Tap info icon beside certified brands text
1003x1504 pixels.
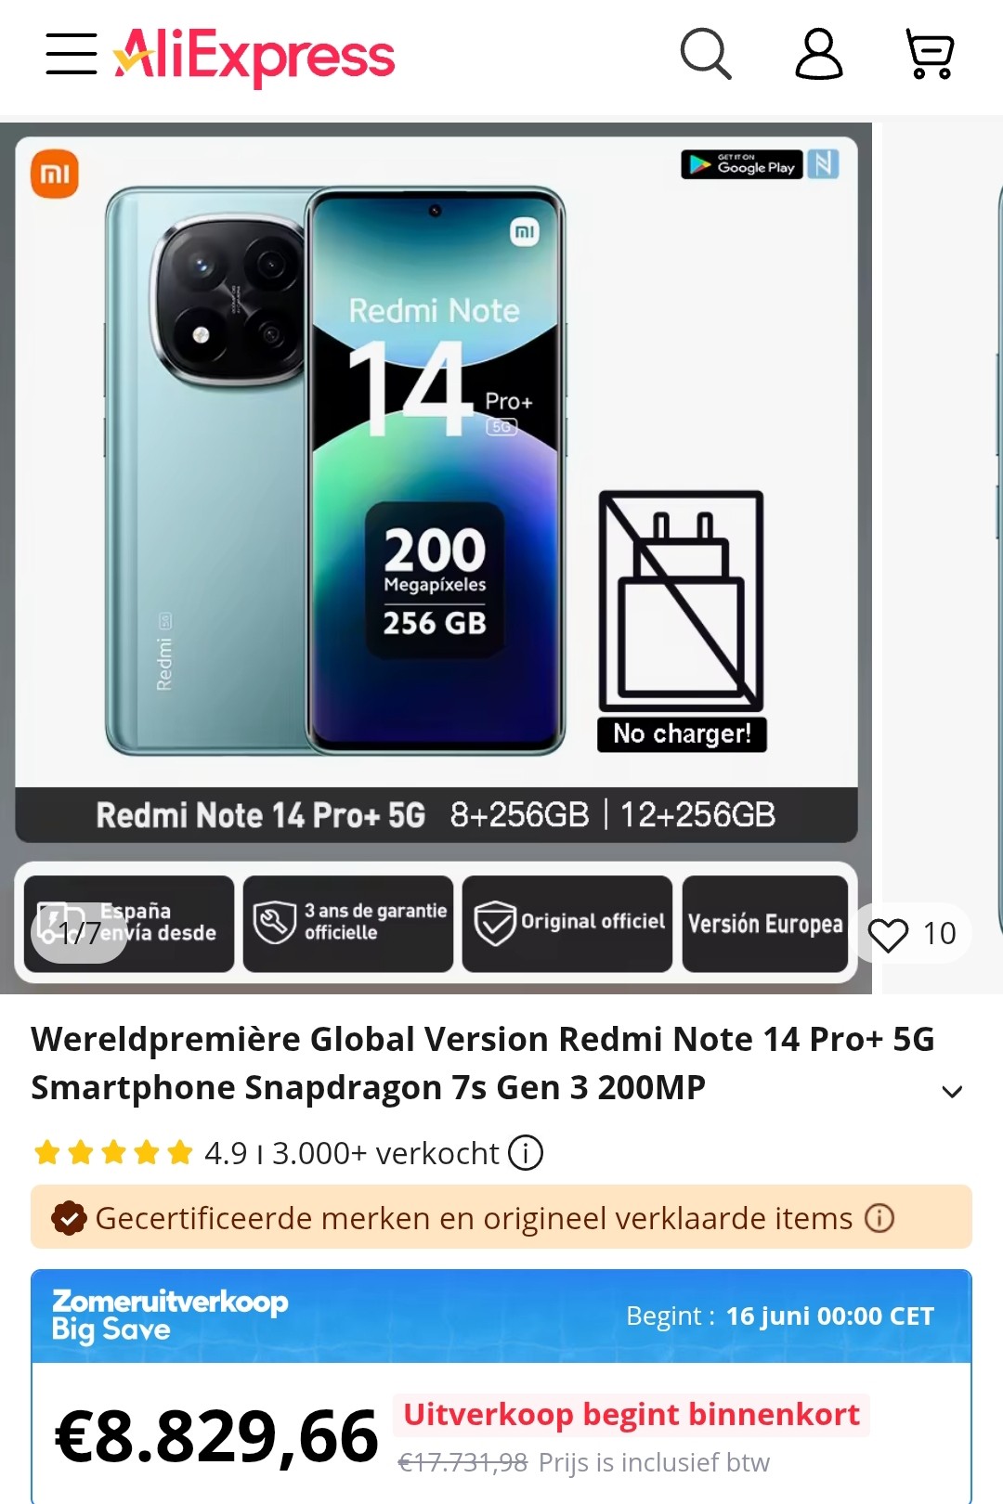(879, 1218)
